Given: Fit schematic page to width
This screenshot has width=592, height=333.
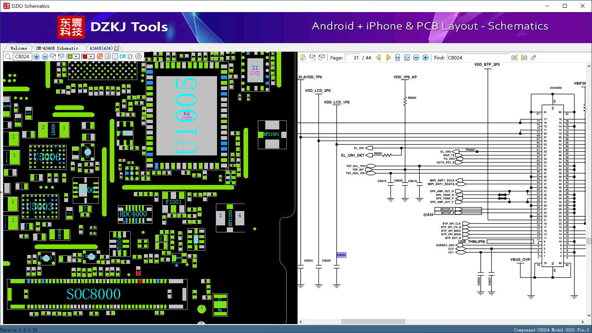Looking at the screenshot, I should point(398,58).
